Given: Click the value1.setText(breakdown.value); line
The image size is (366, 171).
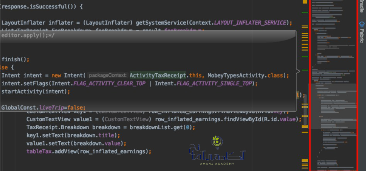Looking at the screenshot, I should [76, 143].
